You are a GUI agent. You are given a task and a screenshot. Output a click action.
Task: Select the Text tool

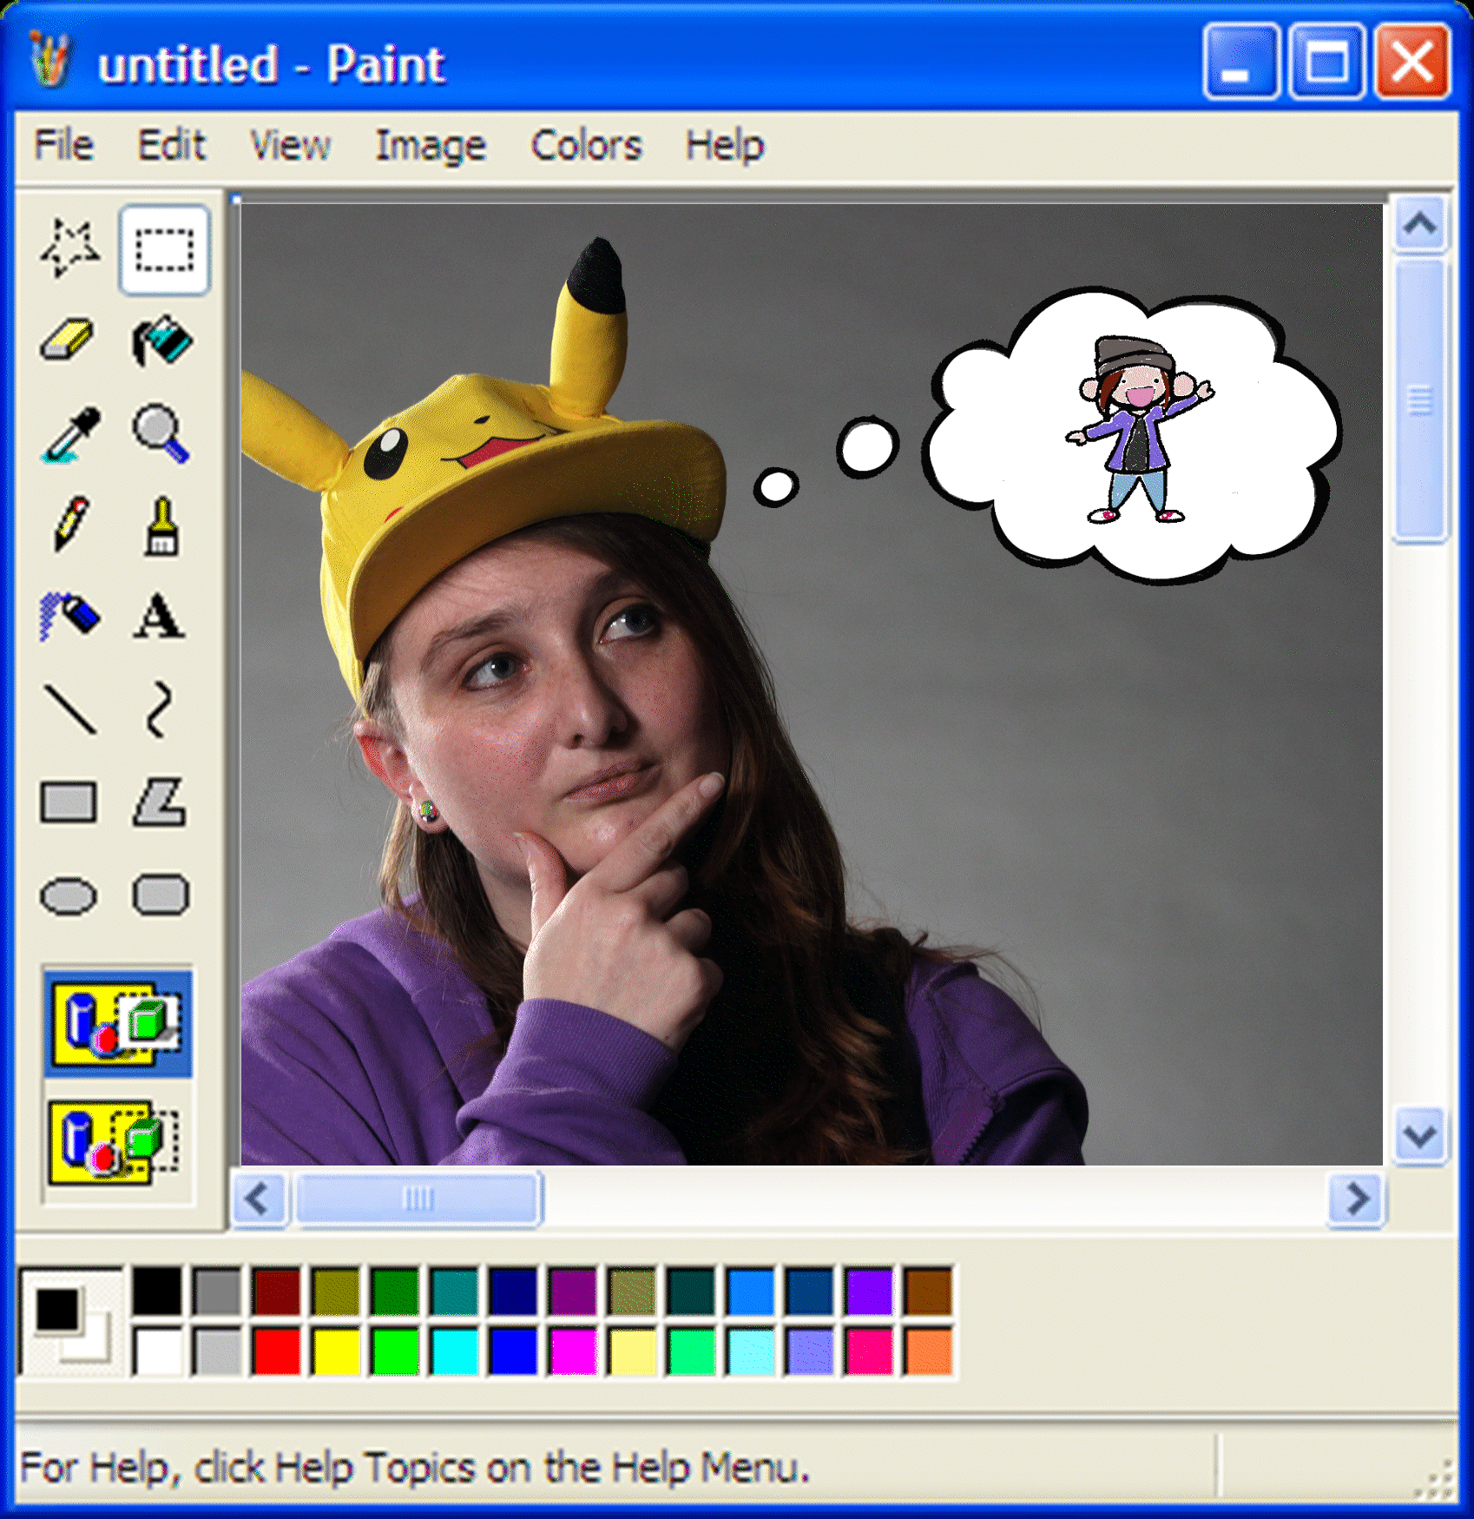pos(160,617)
